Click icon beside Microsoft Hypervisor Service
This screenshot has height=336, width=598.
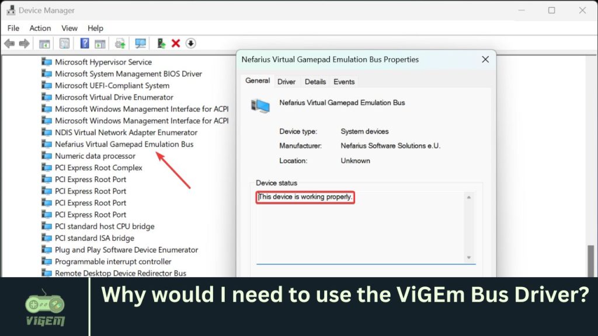point(47,62)
